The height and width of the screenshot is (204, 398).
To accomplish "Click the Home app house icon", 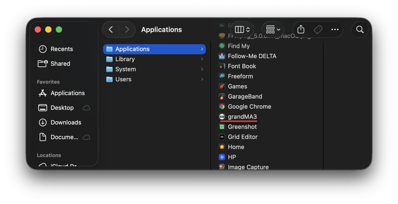I will tap(222, 147).
